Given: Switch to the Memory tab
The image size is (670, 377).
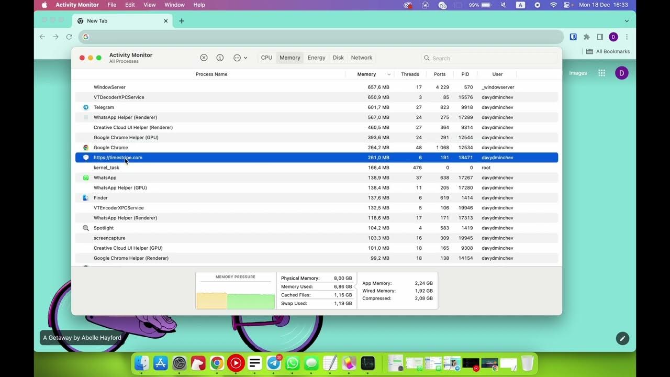Looking at the screenshot, I should 290,58.
